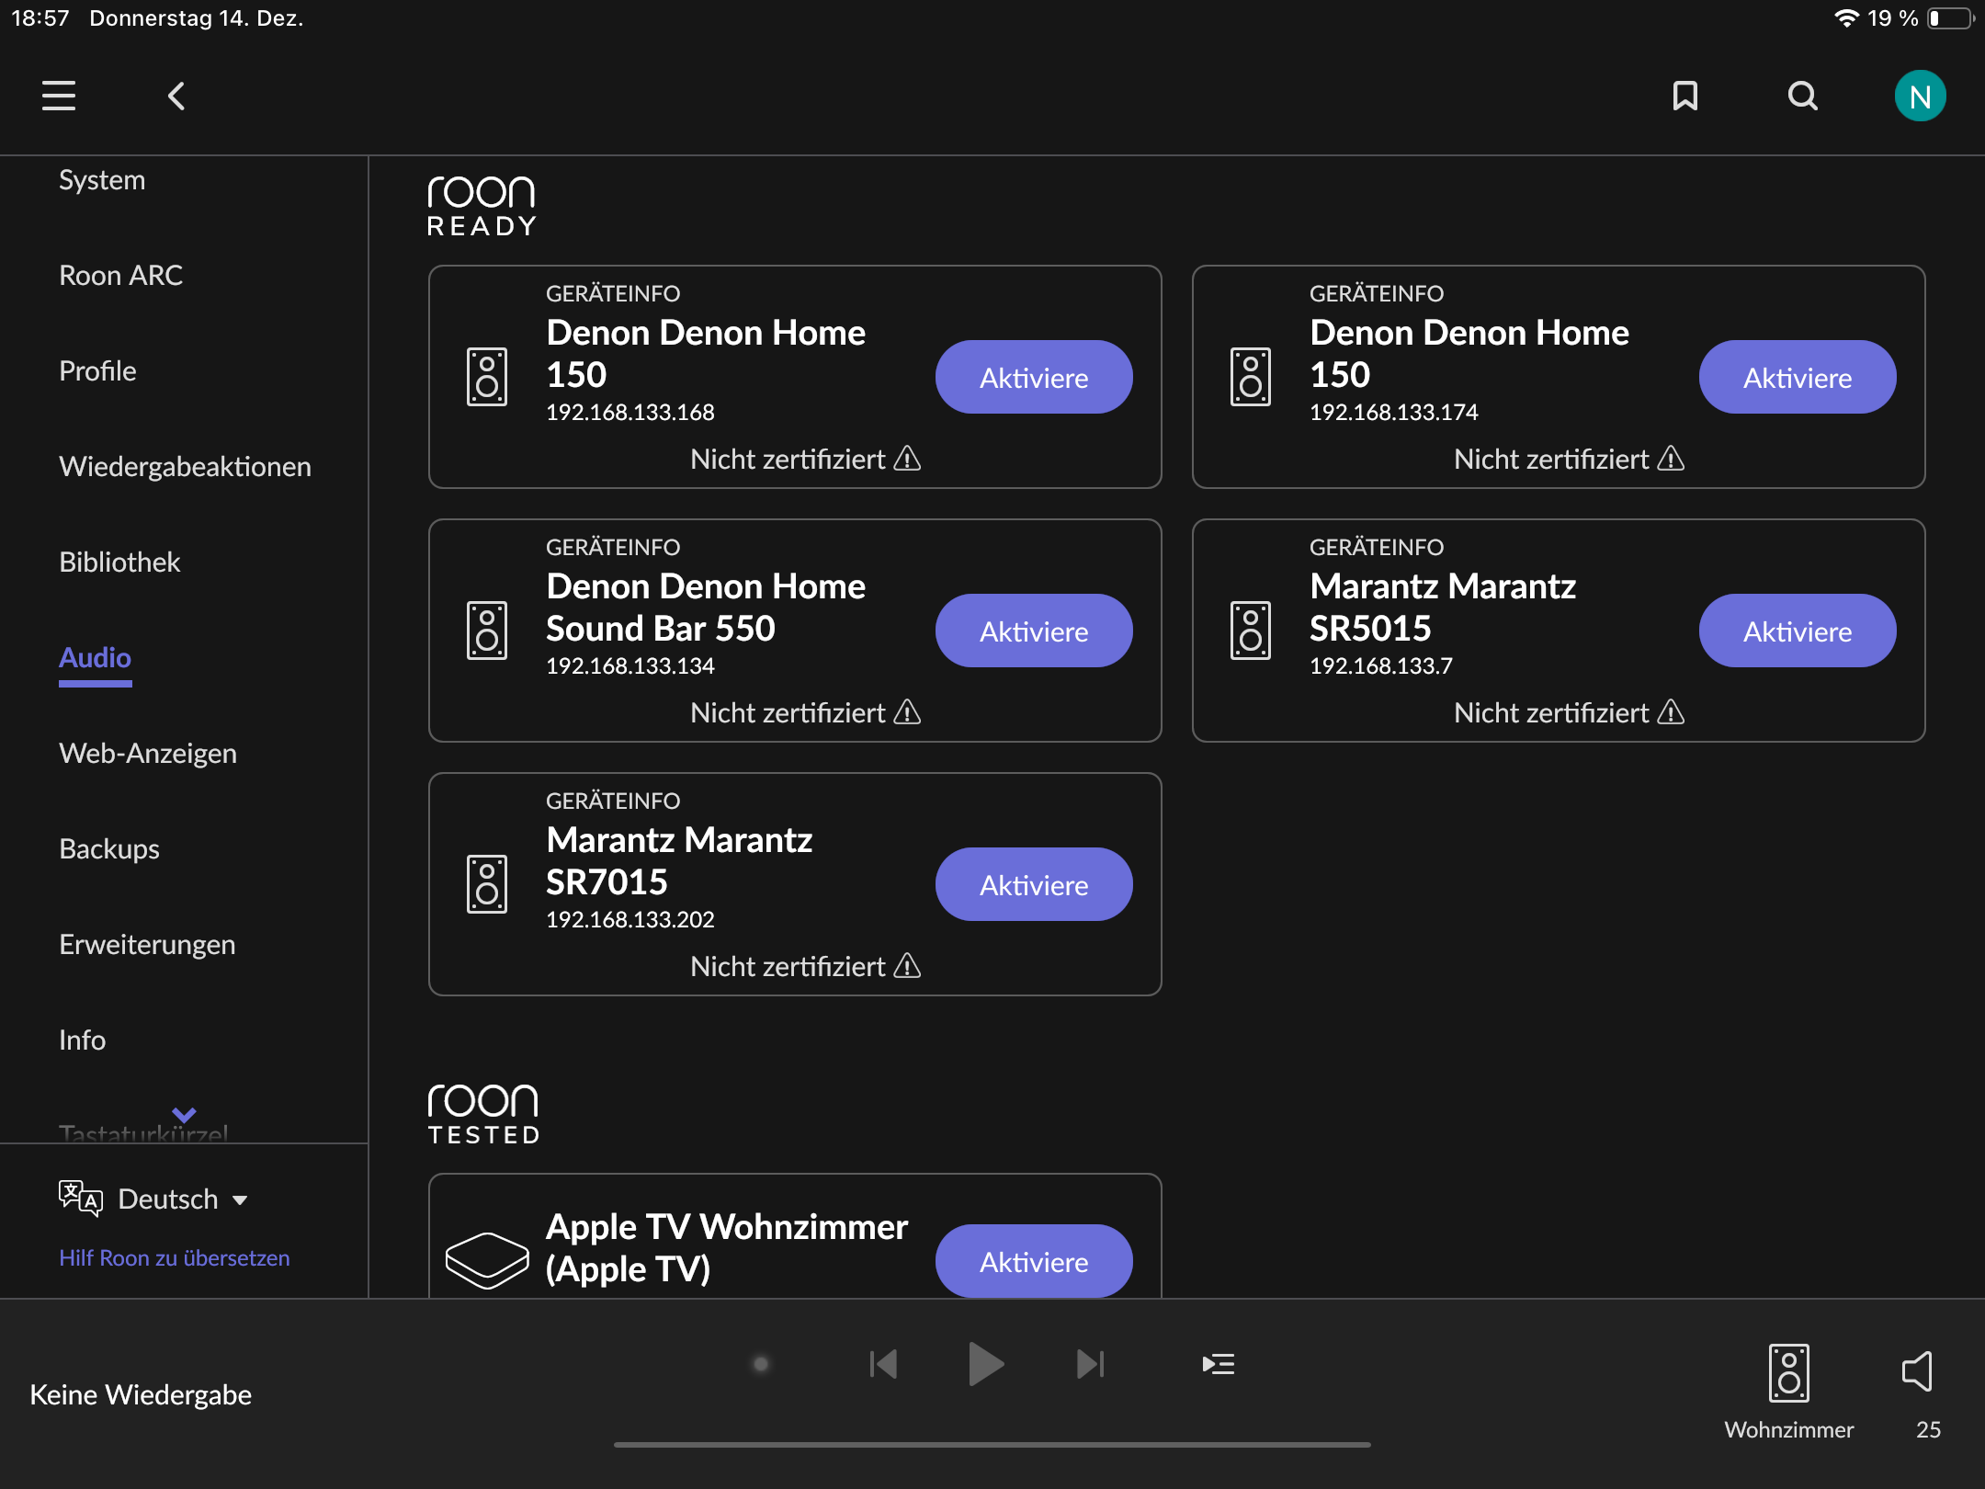
Task: Click 'Nicht zertifiziert' on Marantz SR7015 card
Action: (788, 966)
